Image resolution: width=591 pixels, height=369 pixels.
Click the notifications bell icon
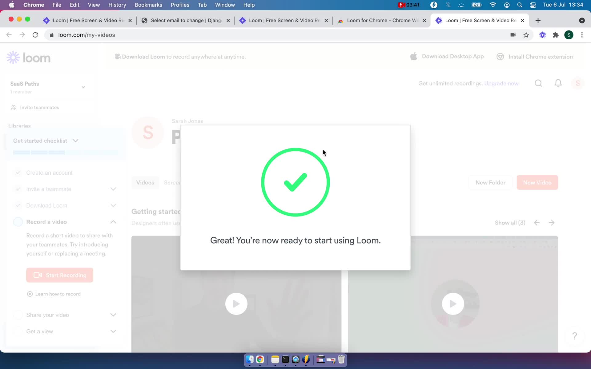click(558, 83)
